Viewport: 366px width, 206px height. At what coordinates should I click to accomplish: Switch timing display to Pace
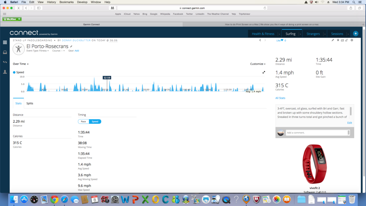click(83, 122)
